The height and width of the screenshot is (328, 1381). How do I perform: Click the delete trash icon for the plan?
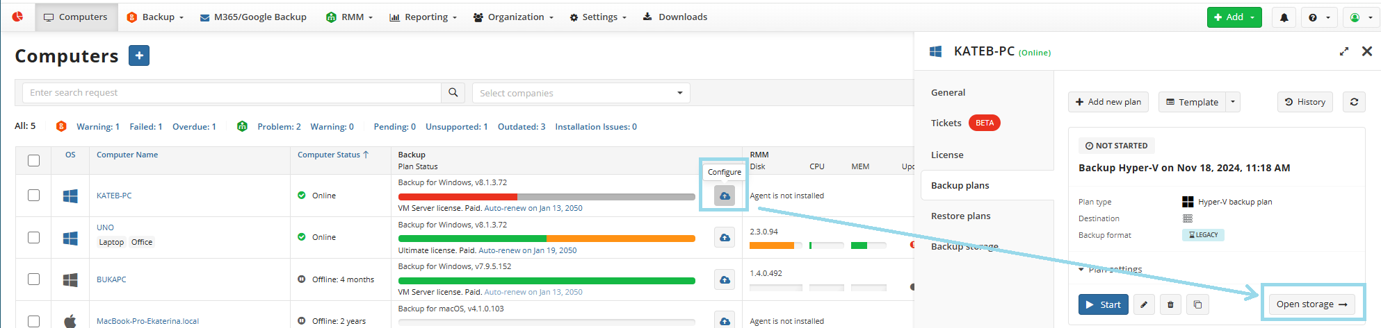(1170, 304)
